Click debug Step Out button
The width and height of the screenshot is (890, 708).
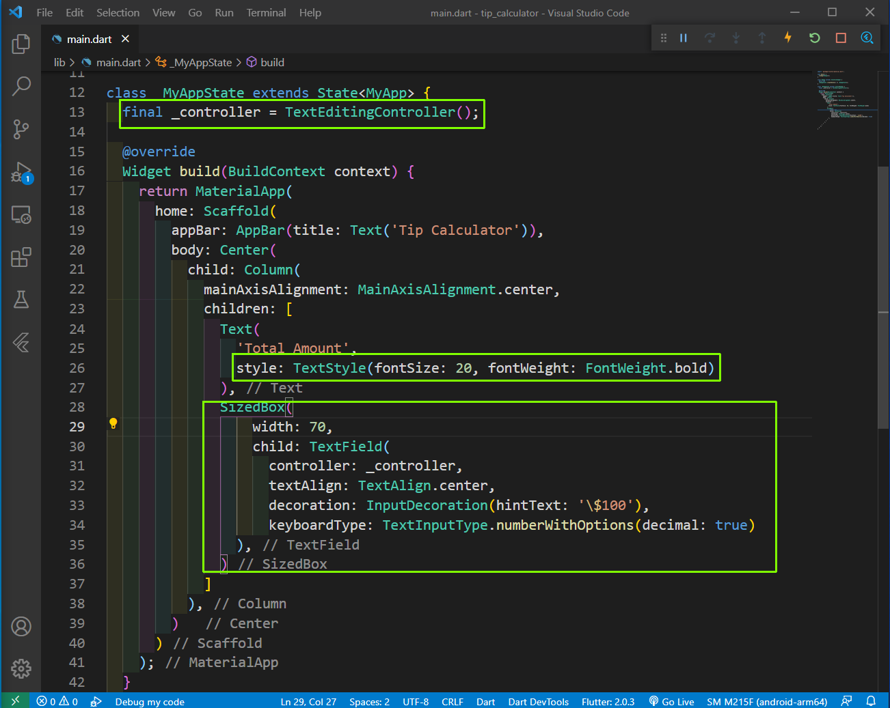coord(761,38)
